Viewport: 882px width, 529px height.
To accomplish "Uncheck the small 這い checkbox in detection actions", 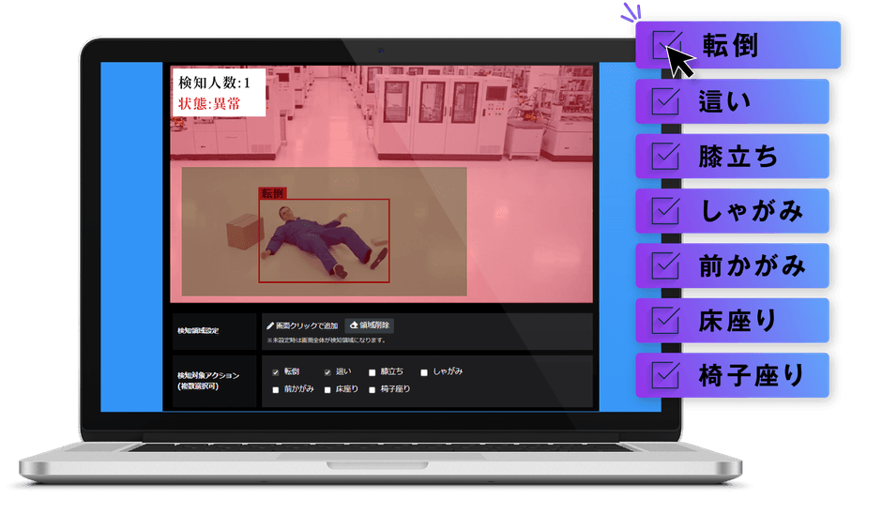I will coord(327,372).
